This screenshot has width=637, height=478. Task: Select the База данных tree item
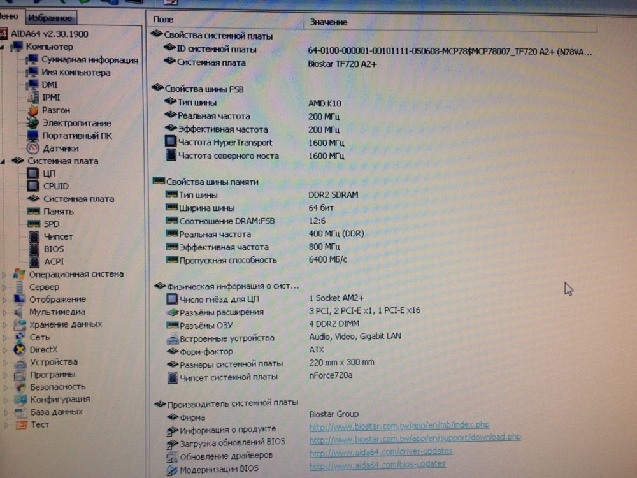click(x=57, y=412)
